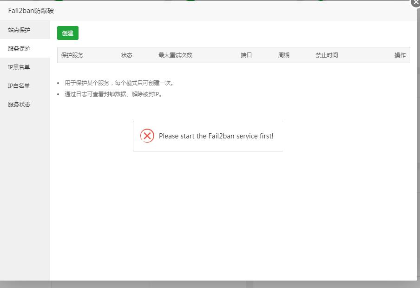Click the 'Please start the Fail2ban service first!' message
The image size is (420, 288).
click(216, 136)
